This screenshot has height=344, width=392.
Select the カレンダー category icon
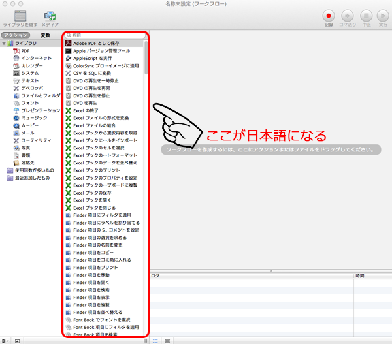(16, 66)
